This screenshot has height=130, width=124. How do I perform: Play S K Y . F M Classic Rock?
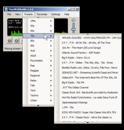tap(88, 117)
